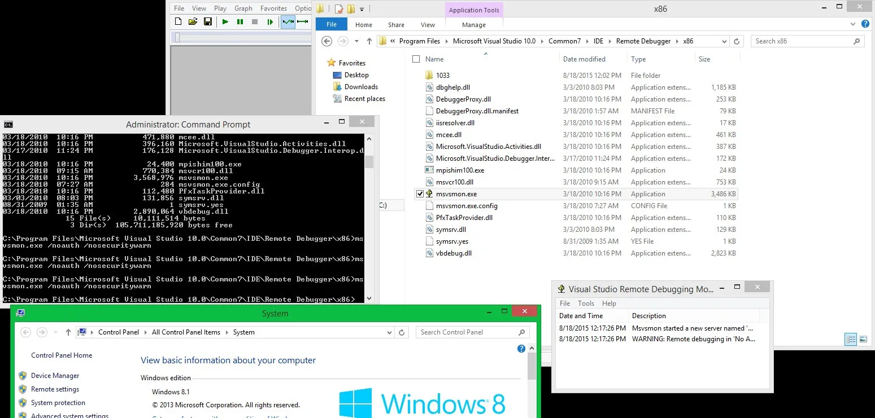Click the straight green arrow toolbar icon
This screenshot has height=418, width=875.
point(303,22)
